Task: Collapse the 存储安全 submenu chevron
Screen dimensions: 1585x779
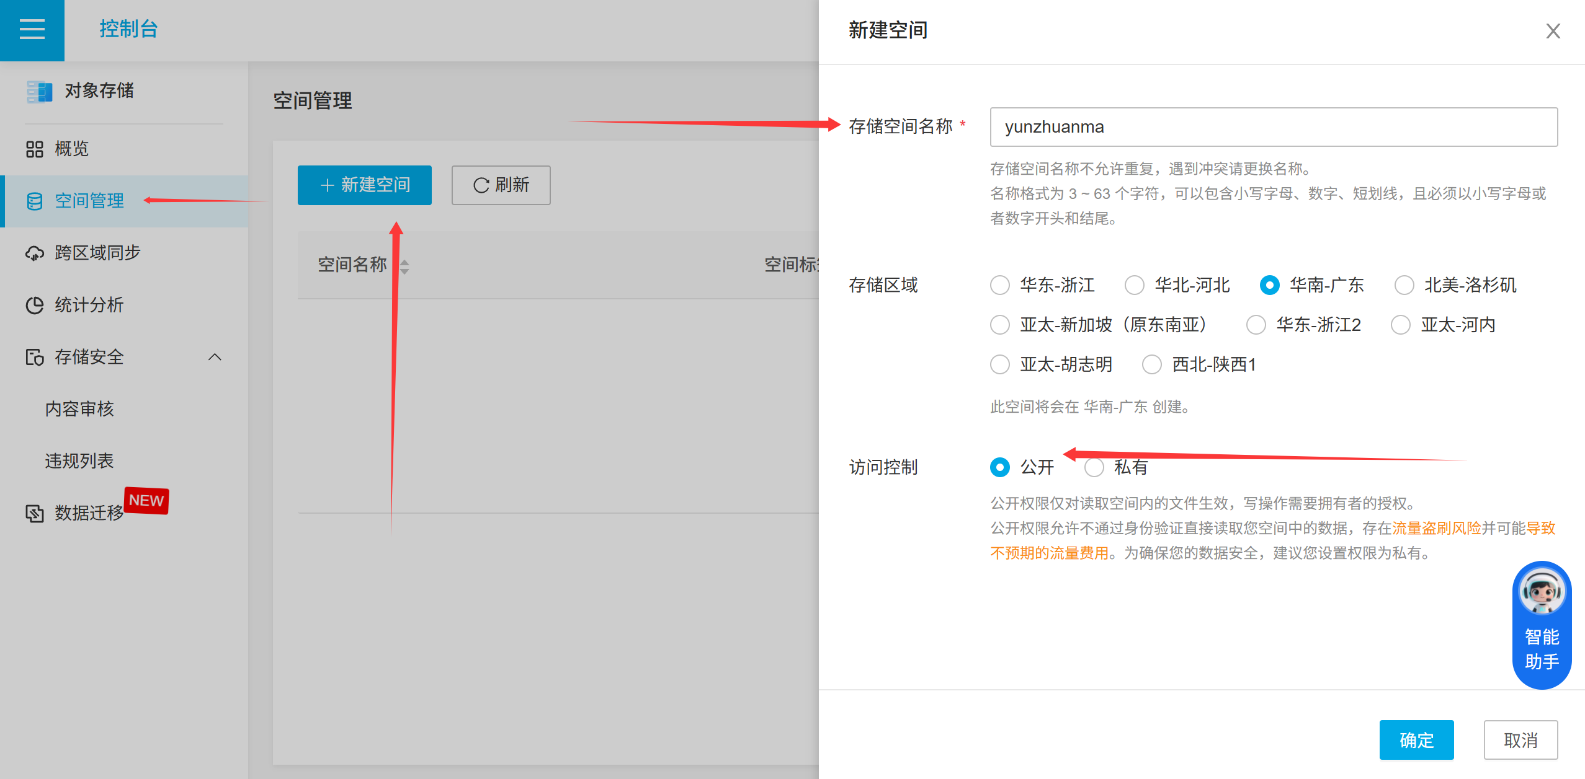Action: pos(215,357)
